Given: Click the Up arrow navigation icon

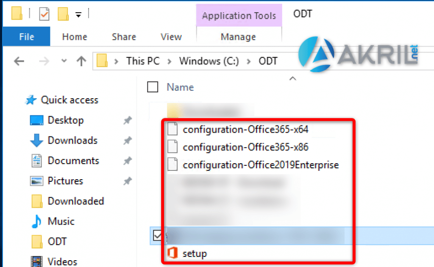Looking at the screenshot, I should [81, 61].
